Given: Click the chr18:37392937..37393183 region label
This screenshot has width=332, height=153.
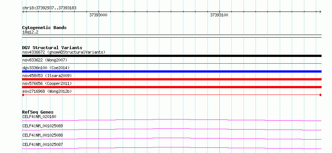Looking at the screenshot, I should tap(49, 8).
